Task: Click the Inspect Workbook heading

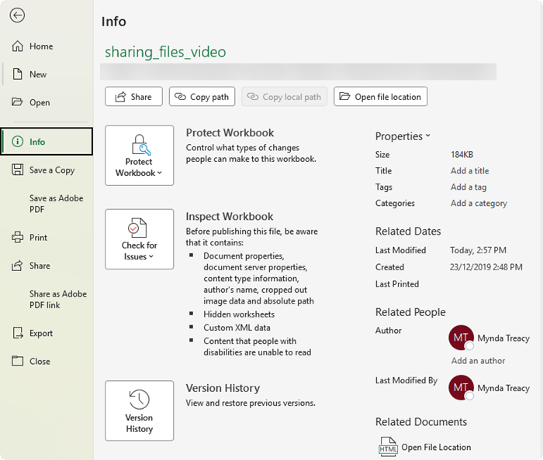Action: [230, 216]
